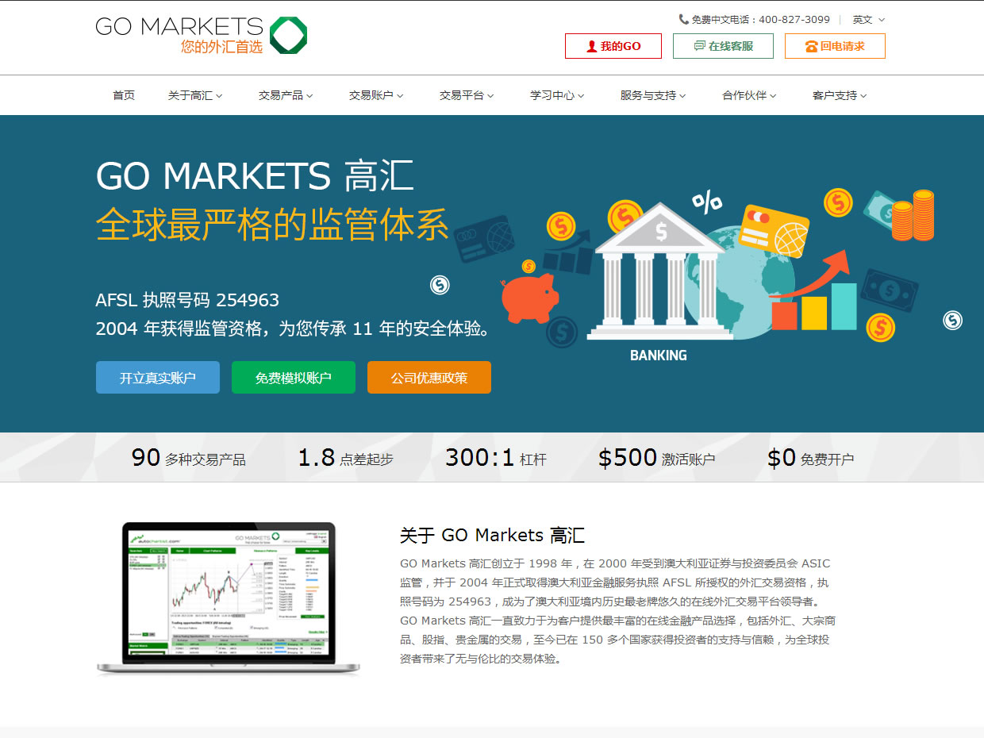The height and width of the screenshot is (738, 984).
Task: Click the BANKING building illustration
Action: [x=660, y=271]
